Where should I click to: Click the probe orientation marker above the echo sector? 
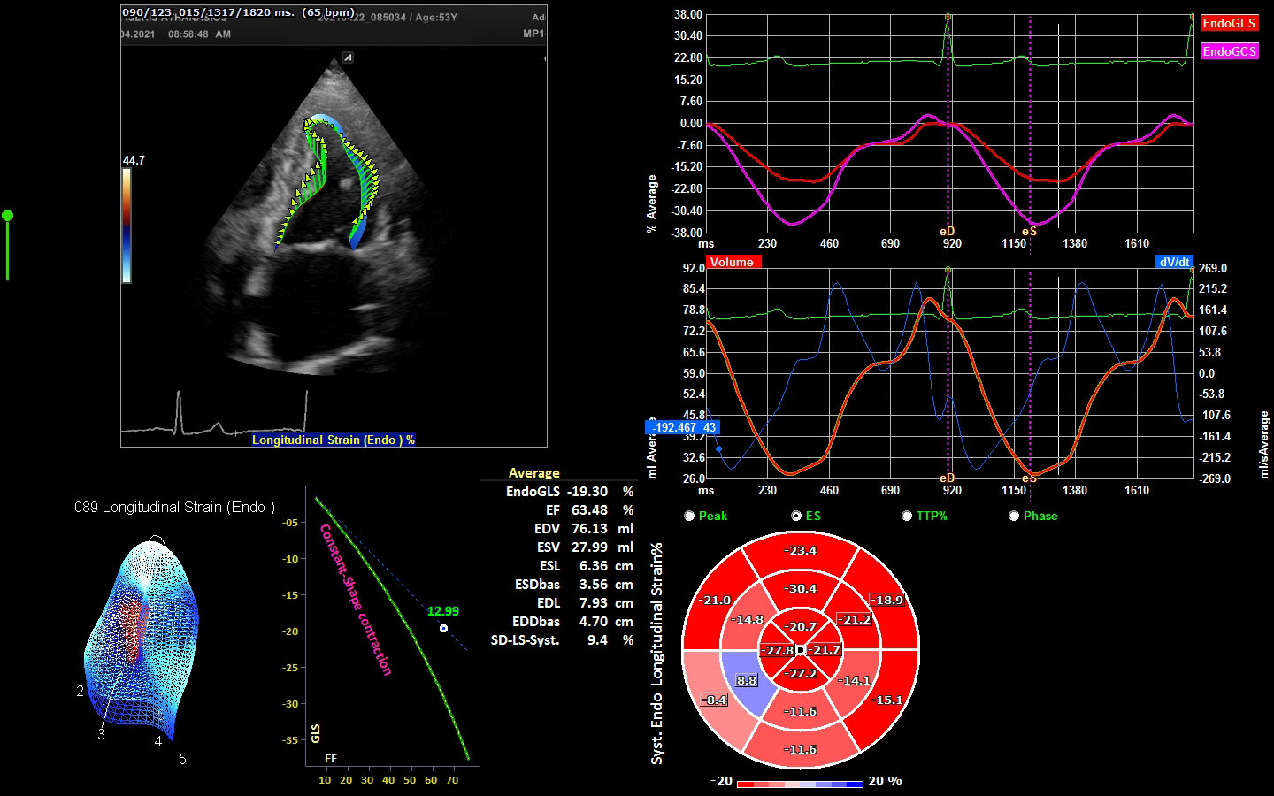(x=349, y=57)
